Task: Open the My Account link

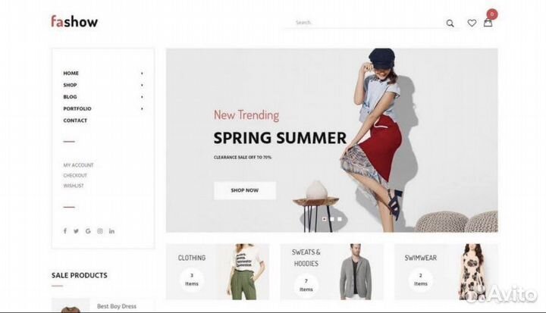Action: pyautogui.click(x=78, y=165)
